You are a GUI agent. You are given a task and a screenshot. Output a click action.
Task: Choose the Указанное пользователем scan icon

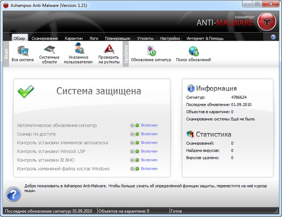(x=79, y=48)
